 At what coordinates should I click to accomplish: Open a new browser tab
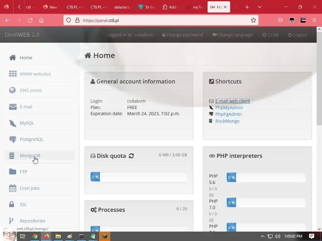coord(247,7)
